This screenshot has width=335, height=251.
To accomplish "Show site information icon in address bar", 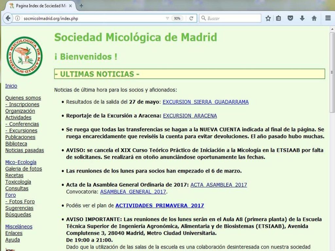I will pos(18,18).
